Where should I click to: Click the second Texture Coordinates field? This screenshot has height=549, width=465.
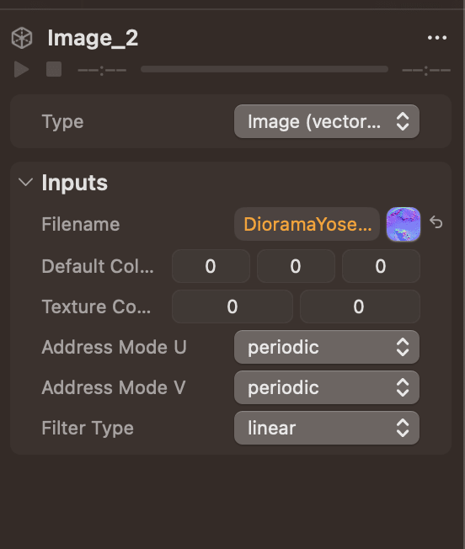tap(360, 306)
